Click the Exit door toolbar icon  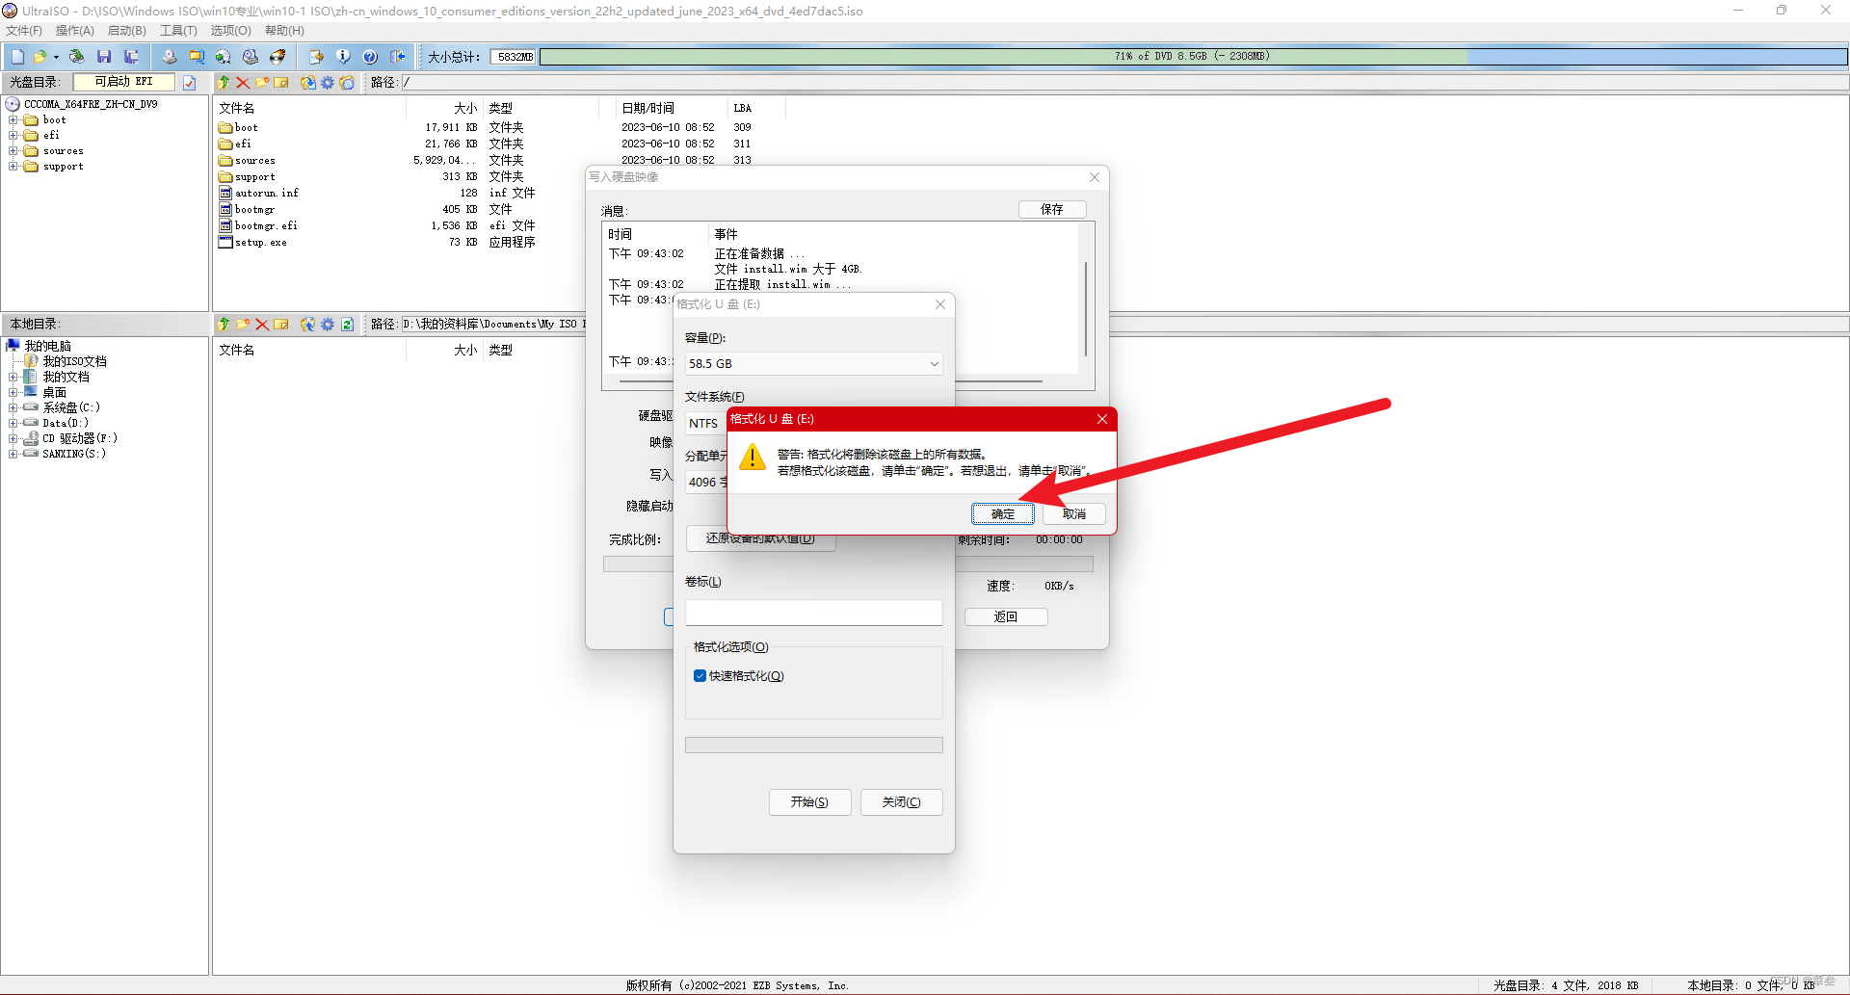coord(397,57)
